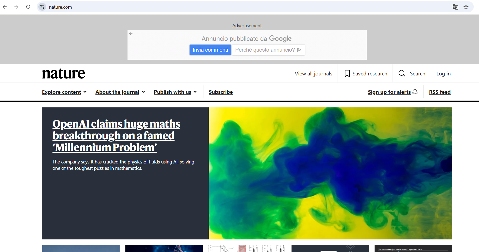The width and height of the screenshot is (479, 252).
Task: Click the article summary about physics of fluids
Action: click(123, 165)
